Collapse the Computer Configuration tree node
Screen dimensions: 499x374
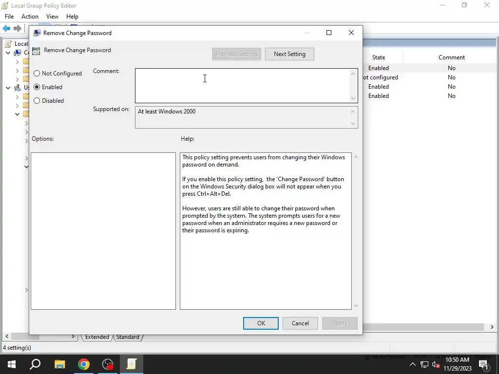tap(8, 53)
